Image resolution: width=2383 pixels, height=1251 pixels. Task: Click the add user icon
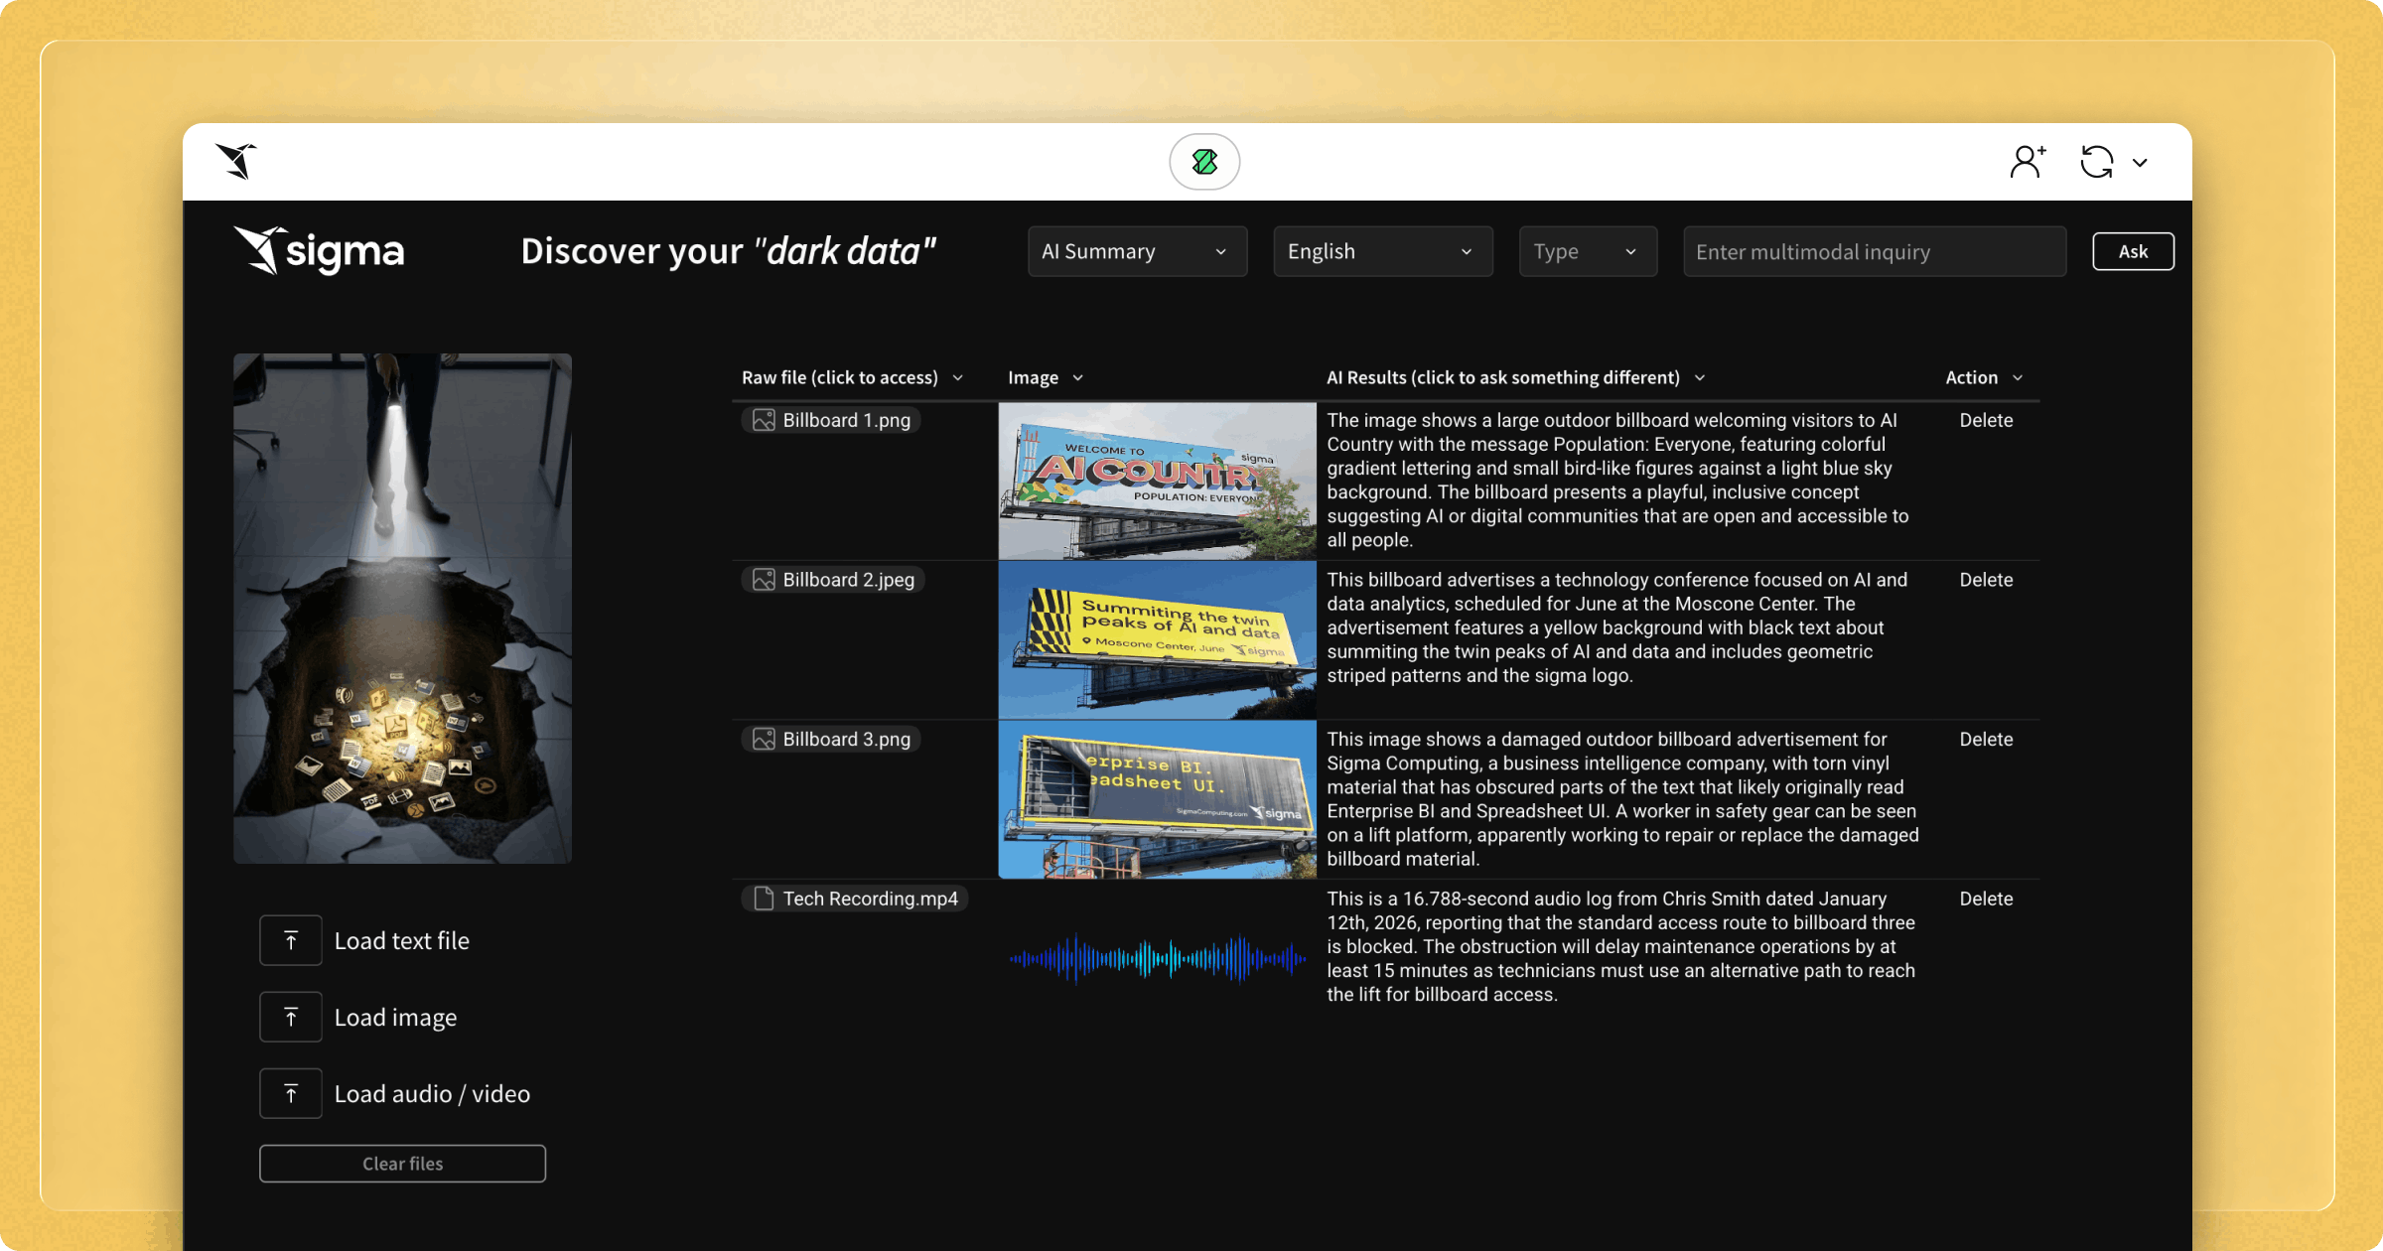[x=2027, y=161]
